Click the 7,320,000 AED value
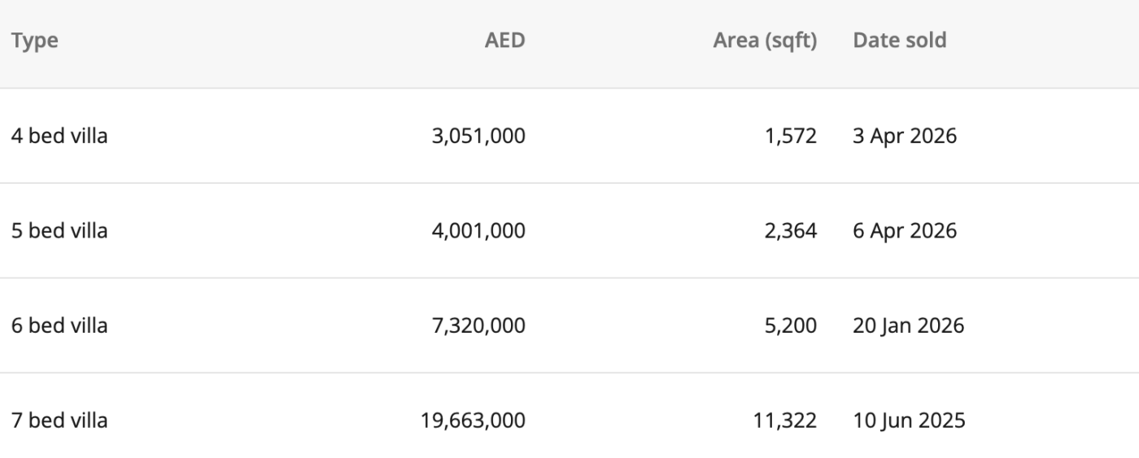1139x458 pixels. click(478, 326)
